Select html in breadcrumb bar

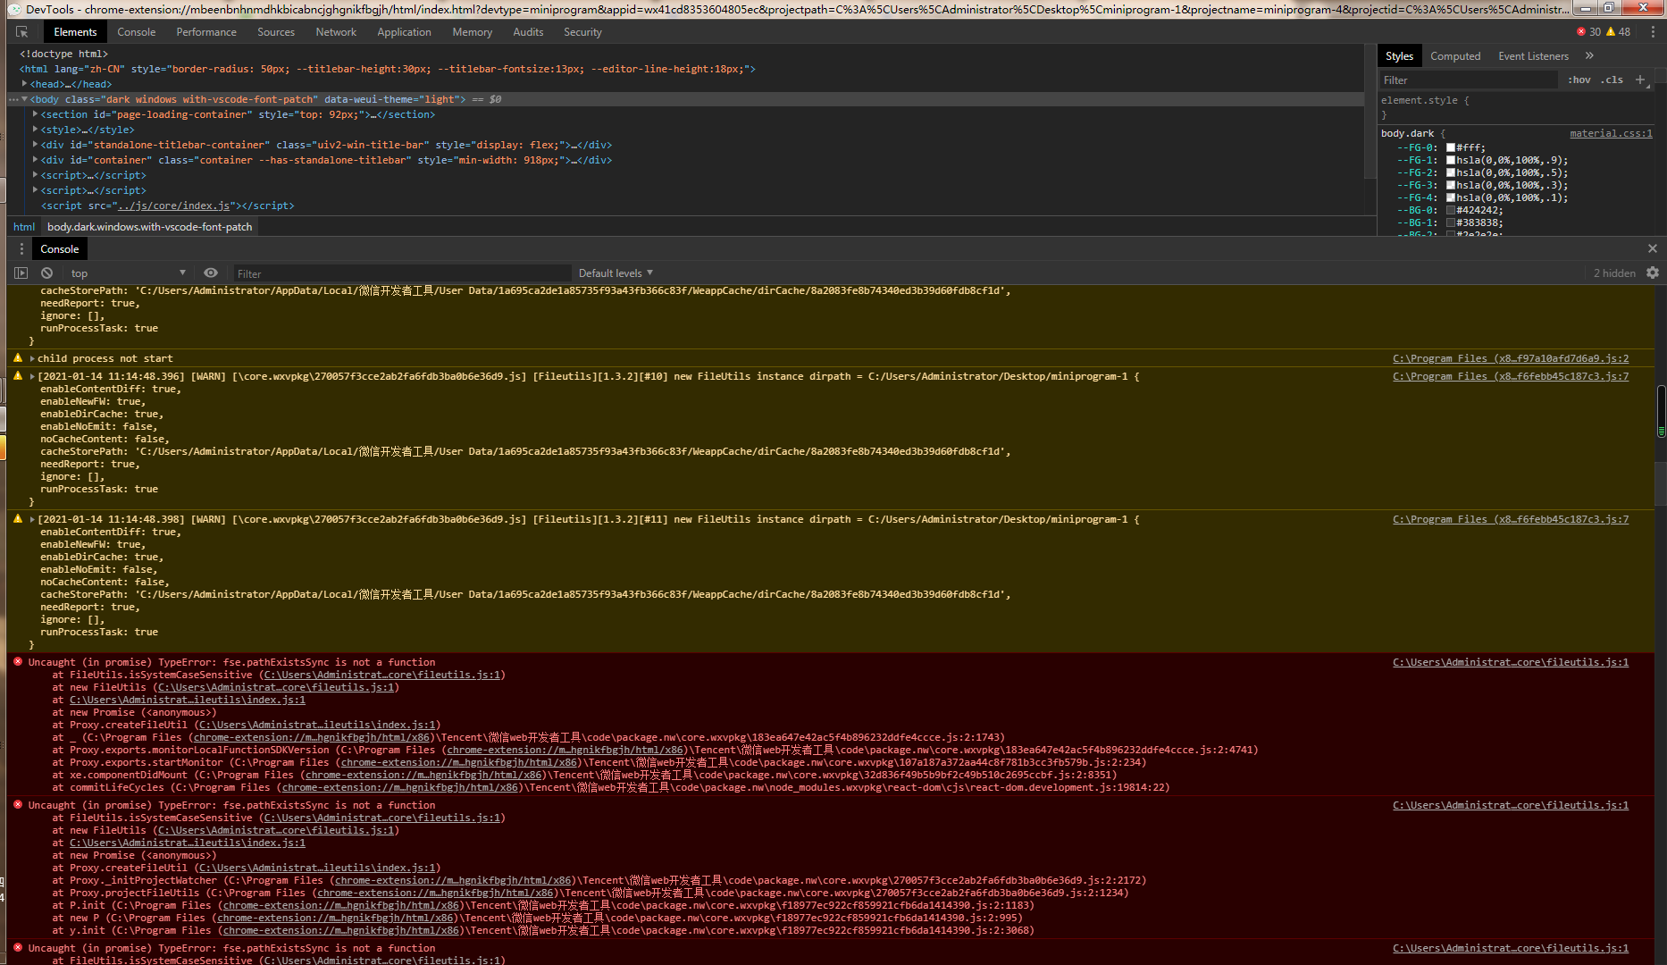point(24,227)
